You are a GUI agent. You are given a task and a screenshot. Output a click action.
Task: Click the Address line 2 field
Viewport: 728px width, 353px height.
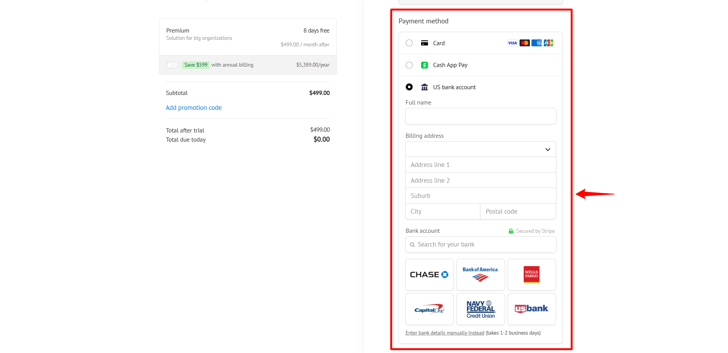[480, 180]
